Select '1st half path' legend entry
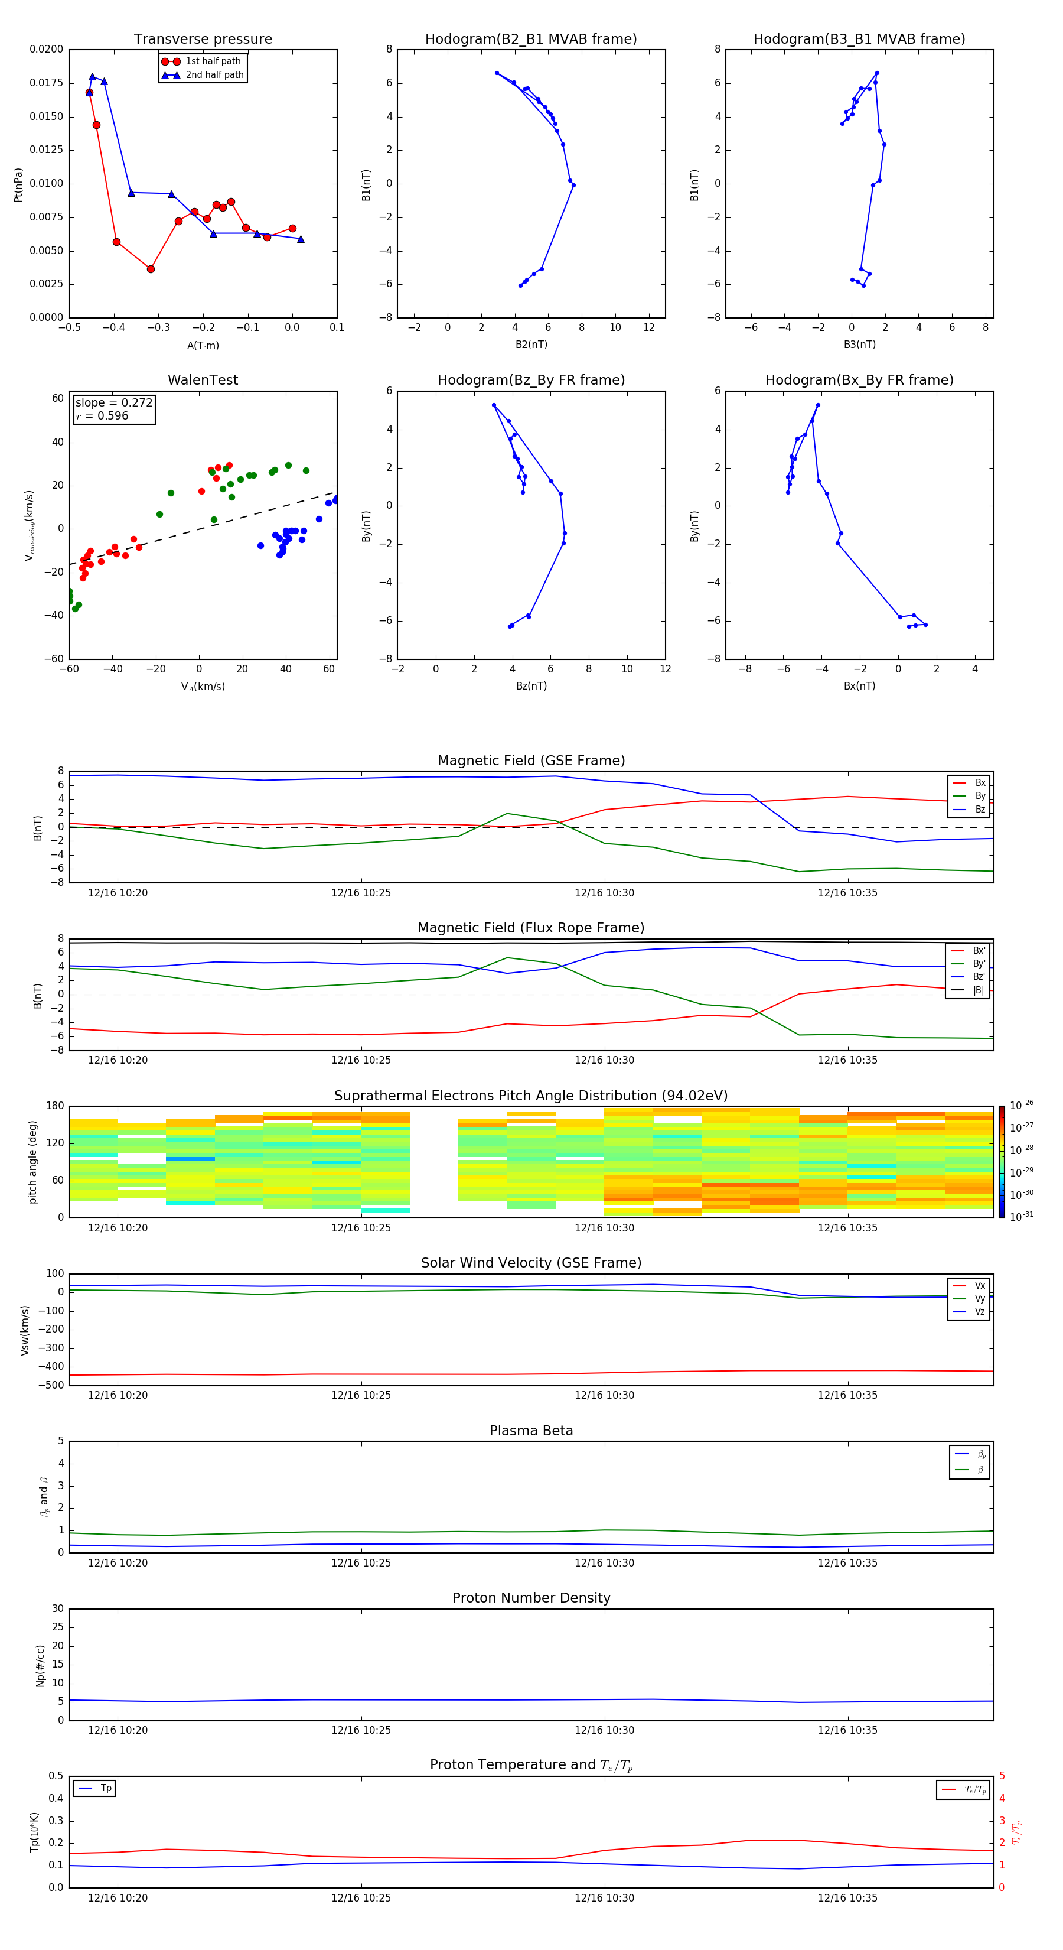 pyautogui.click(x=201, y=61)
